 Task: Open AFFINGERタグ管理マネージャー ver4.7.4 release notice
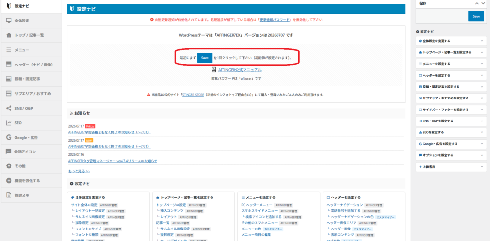point(112,161)
